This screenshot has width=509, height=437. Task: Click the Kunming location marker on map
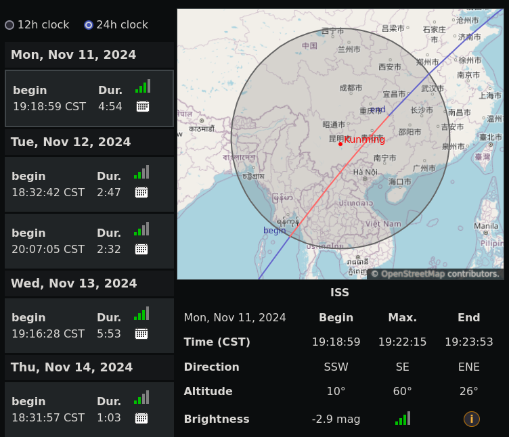[340, 143]
